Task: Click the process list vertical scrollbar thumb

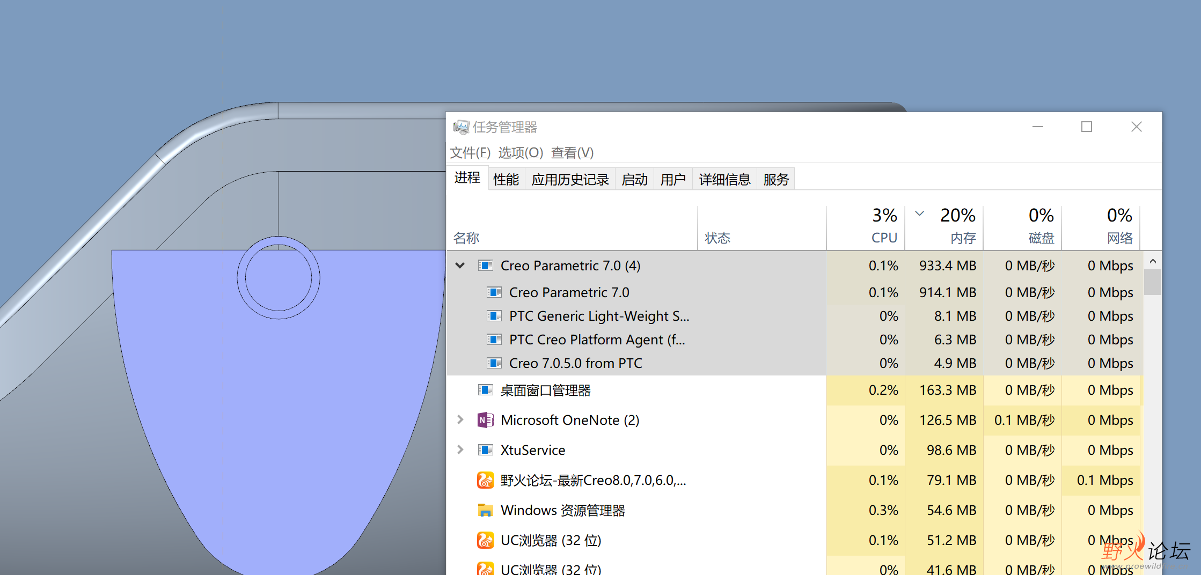Action: pyautogui.click(x=1153, y=282)
